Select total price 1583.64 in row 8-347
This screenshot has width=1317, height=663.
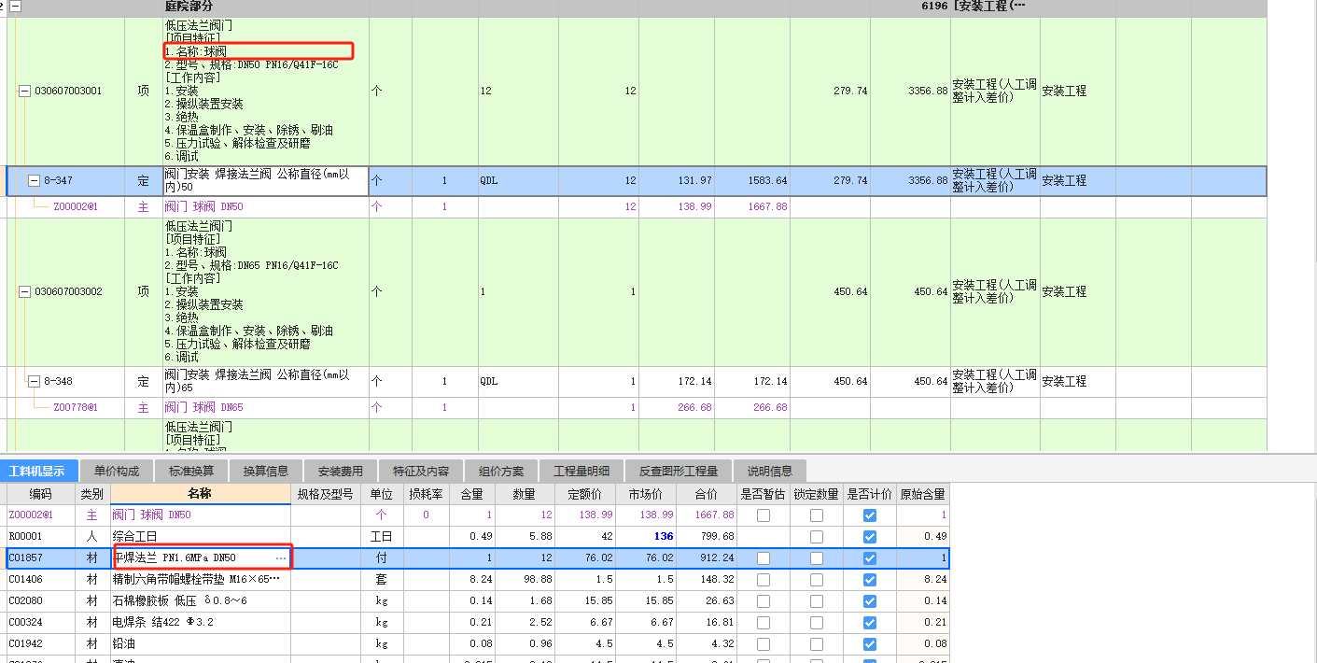pyautogui.click(x=752, y=180)
